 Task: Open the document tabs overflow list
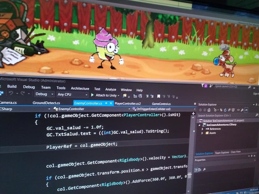tap(195, 104)
